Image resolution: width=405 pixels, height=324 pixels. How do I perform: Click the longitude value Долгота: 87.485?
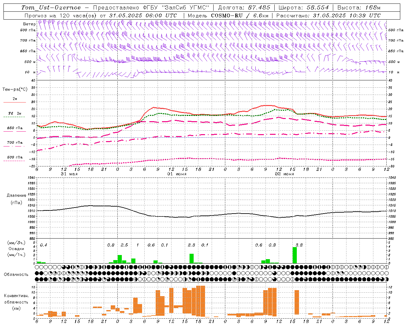[x=244, y=8]
